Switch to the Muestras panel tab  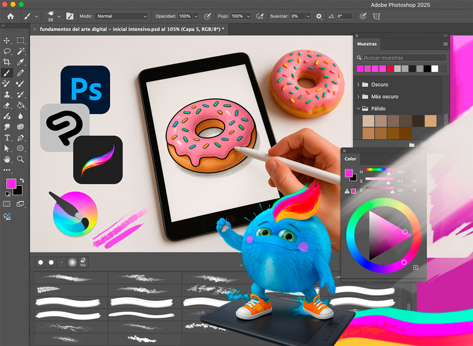point(367,44)
